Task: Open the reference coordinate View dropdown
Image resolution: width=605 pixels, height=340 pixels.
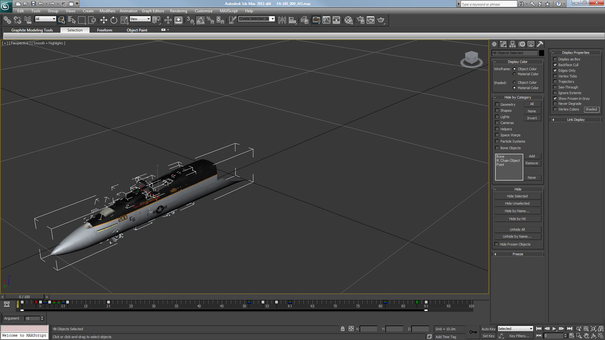Action: tap(140, 19)
